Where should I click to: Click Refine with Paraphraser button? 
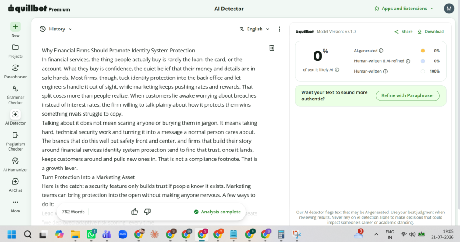pyautogui.click(x=407, y=96)
